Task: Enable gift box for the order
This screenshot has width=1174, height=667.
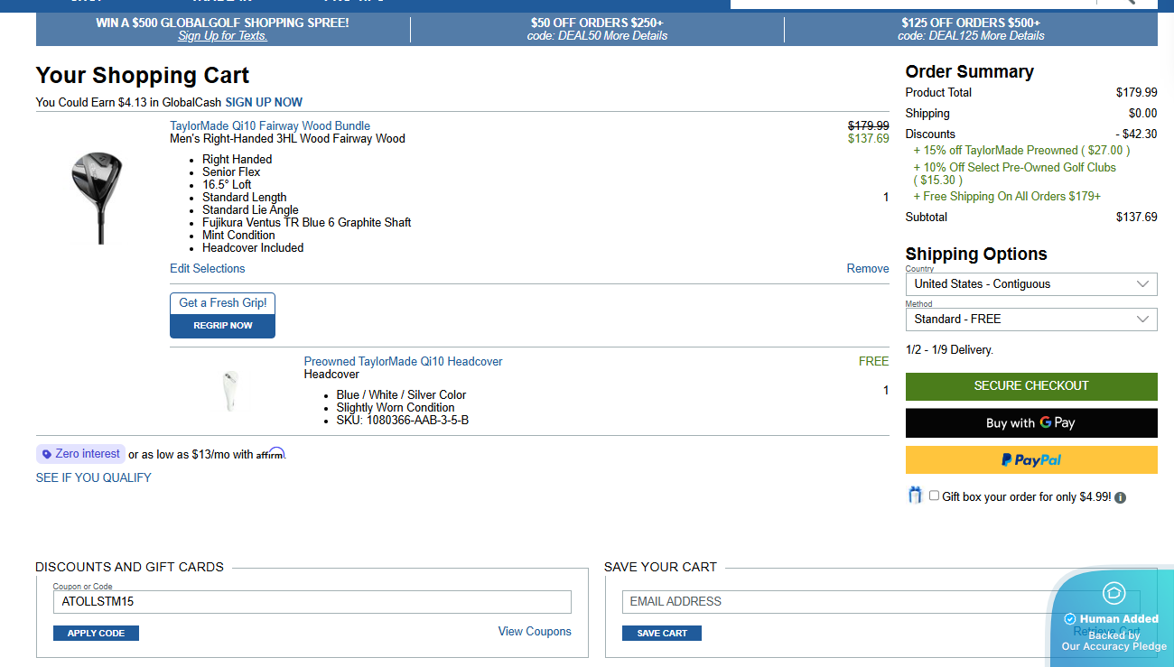Action: click(934, 496)
